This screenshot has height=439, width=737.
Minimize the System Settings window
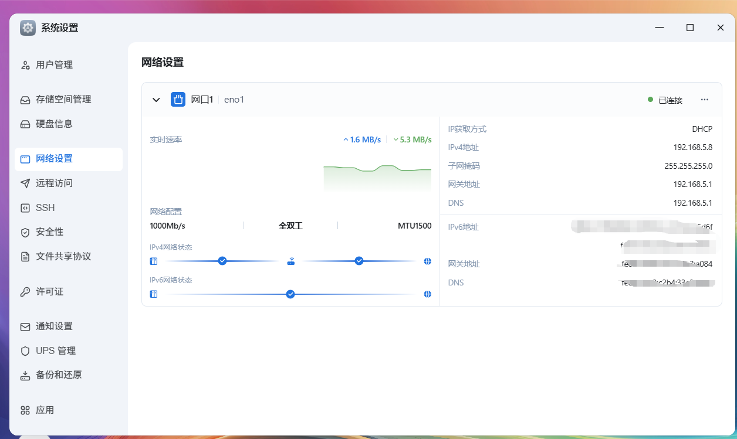(661, 28)
